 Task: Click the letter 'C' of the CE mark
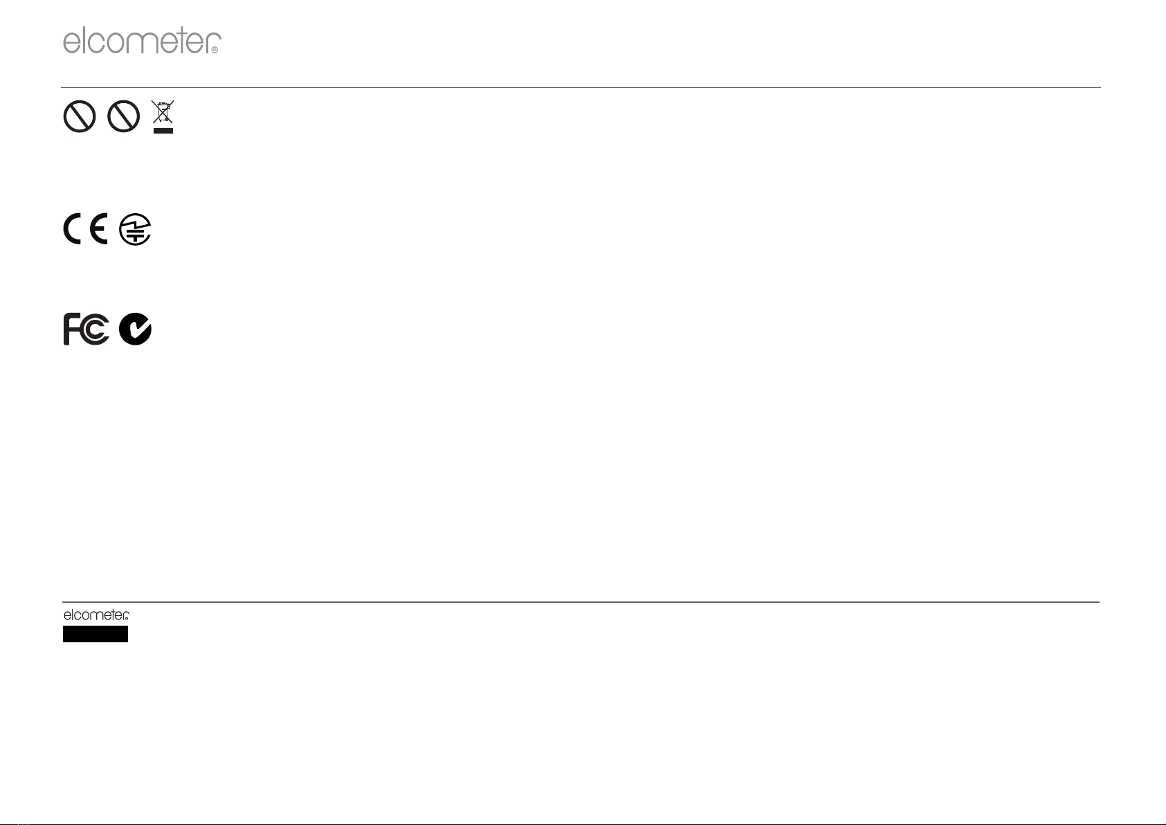73,229
